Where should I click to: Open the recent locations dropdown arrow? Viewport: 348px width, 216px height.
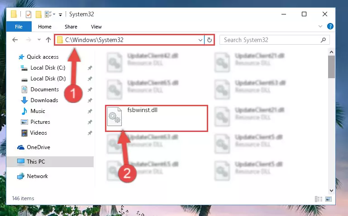coord(39,40)
